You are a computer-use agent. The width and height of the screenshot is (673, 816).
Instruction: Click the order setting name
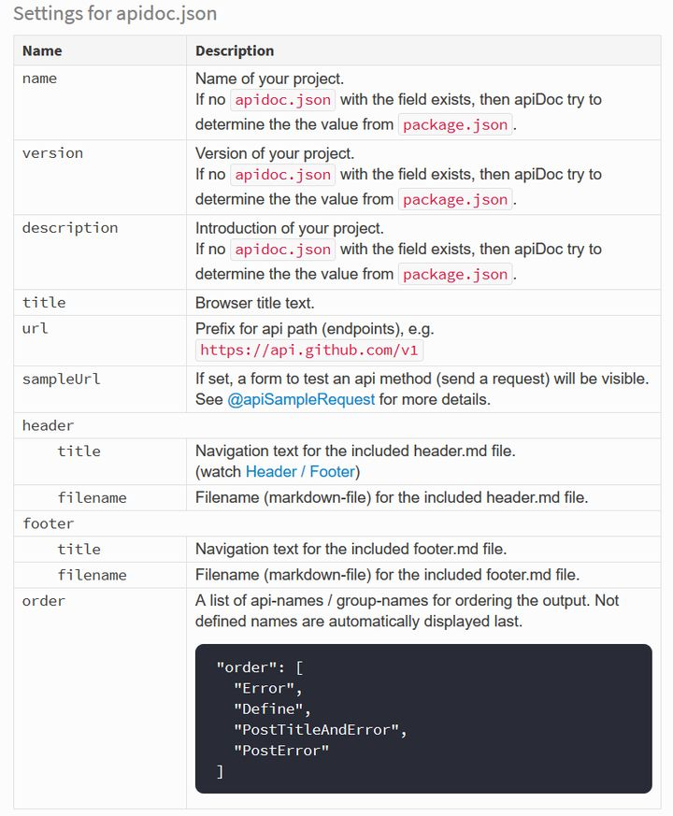[x=44, y=601]
